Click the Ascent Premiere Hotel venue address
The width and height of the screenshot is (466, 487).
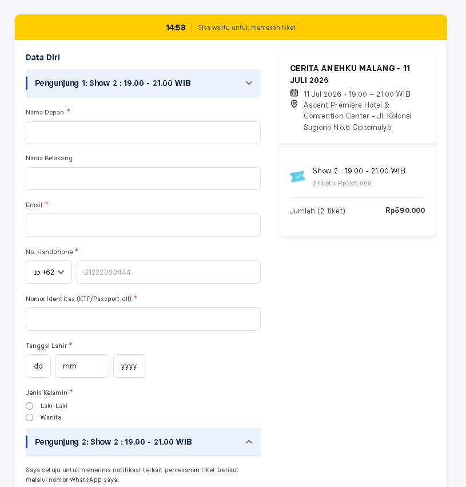(357, 116)
